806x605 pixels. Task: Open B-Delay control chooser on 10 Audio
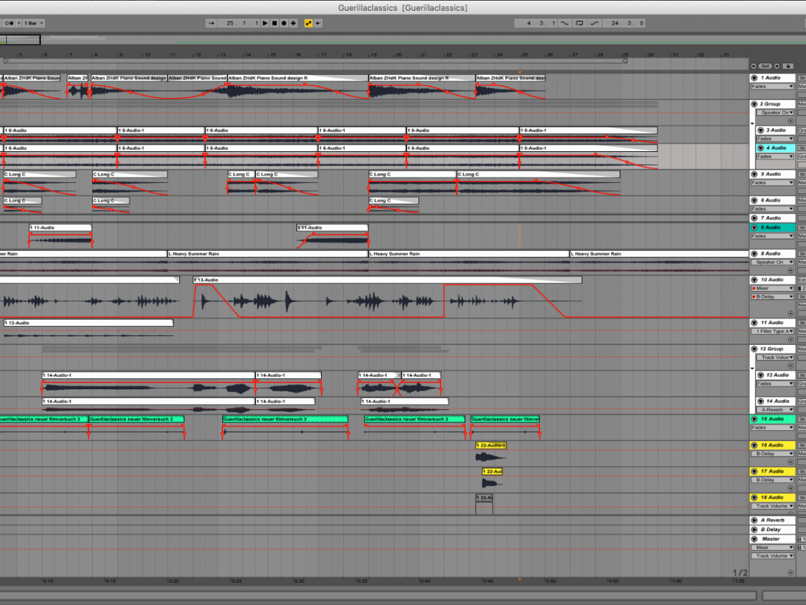click(x=772, y=296)
